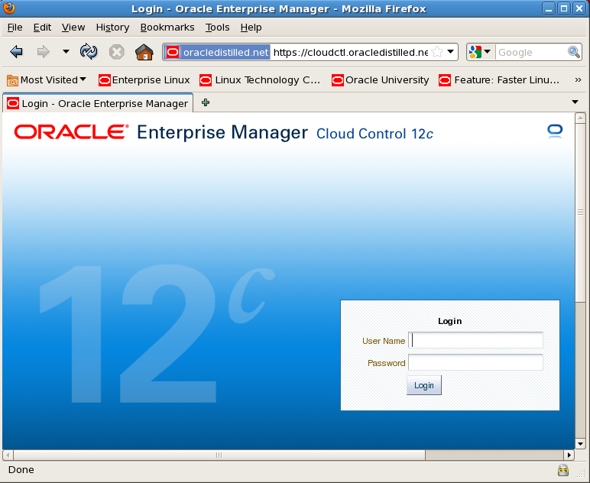
Task: Open the Feature: Faster Linu... bookmark
Action: click(x=499, y=80)
